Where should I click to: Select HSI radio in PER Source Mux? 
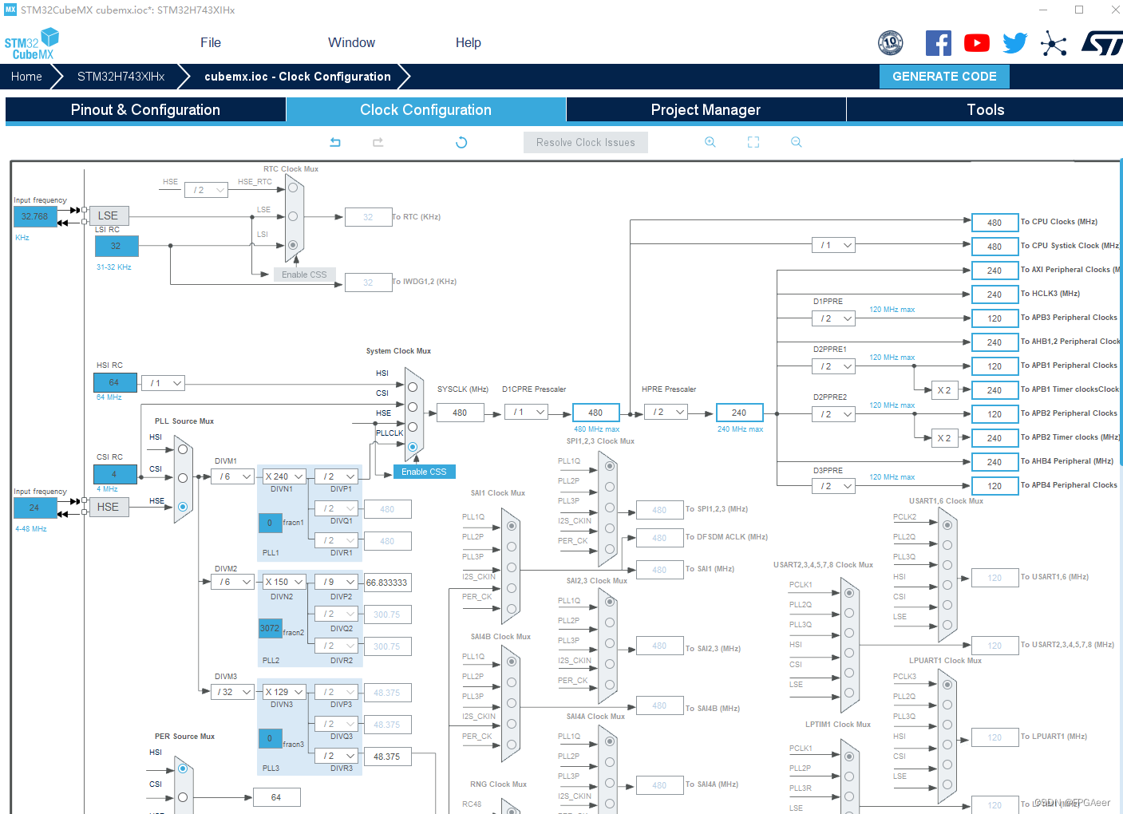pyautogui.click(x=183, y=769)
